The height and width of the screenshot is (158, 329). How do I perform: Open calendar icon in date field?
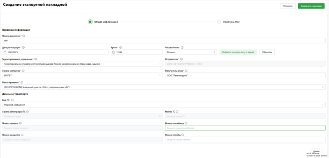pos(5,52)
